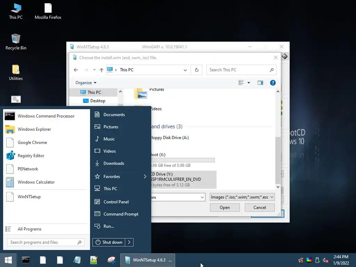The width and height of the screenshot is (356, 267).
Task: Open Registry Editor from Start menu
Action: click(46, 155)
